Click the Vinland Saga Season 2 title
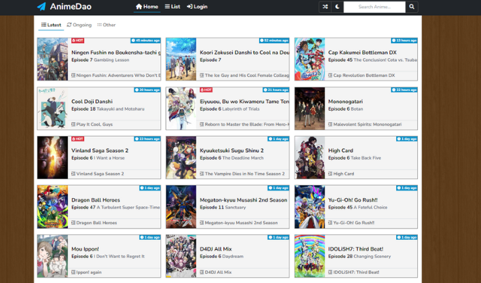481x283 pixels. (x=100, y=150)
